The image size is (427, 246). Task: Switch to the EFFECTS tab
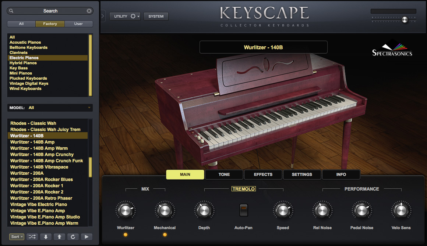tap(263, 175)
